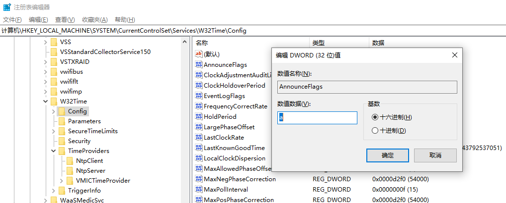Click the FrequencyCorrectRate value icon
Screen dimensions: 506x203
click(x=199, y=106)
